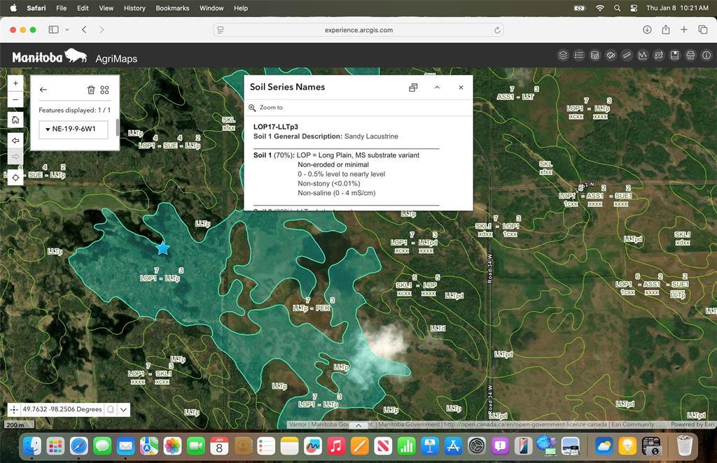The height and width of the screenshot is (463, 717).
Task: Open the Draw palette tool
Action: pyautogui.click(x=611, y=55)
